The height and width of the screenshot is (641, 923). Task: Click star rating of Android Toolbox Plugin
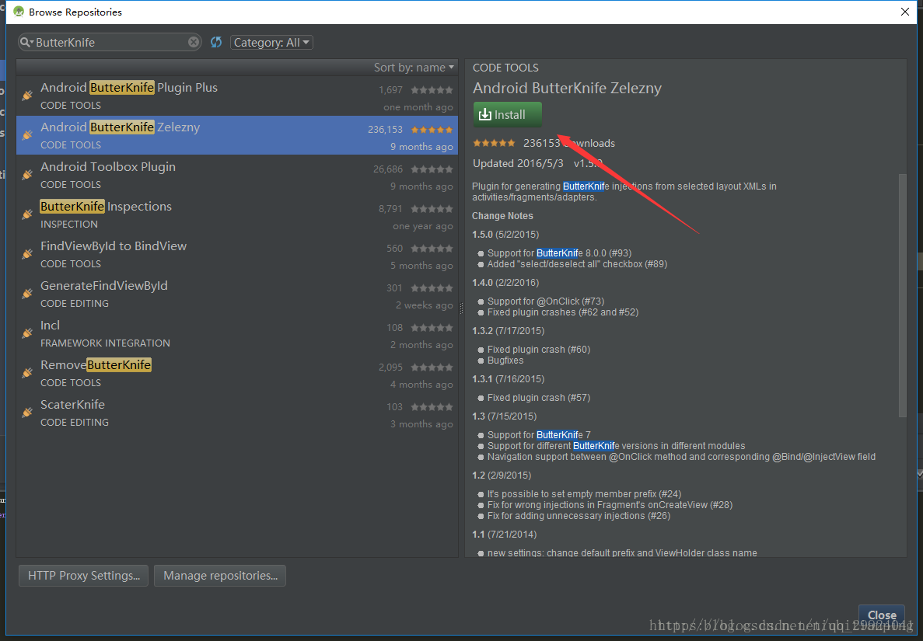[432, 169]
